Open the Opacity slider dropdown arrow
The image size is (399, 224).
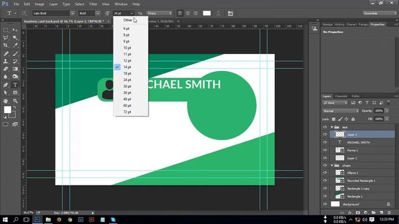(387, 111)
